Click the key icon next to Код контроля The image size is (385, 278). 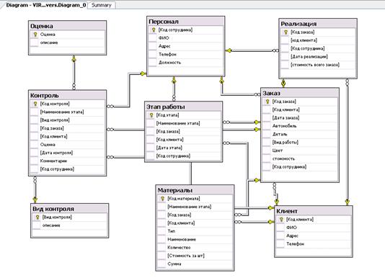[x=35, y=104]
